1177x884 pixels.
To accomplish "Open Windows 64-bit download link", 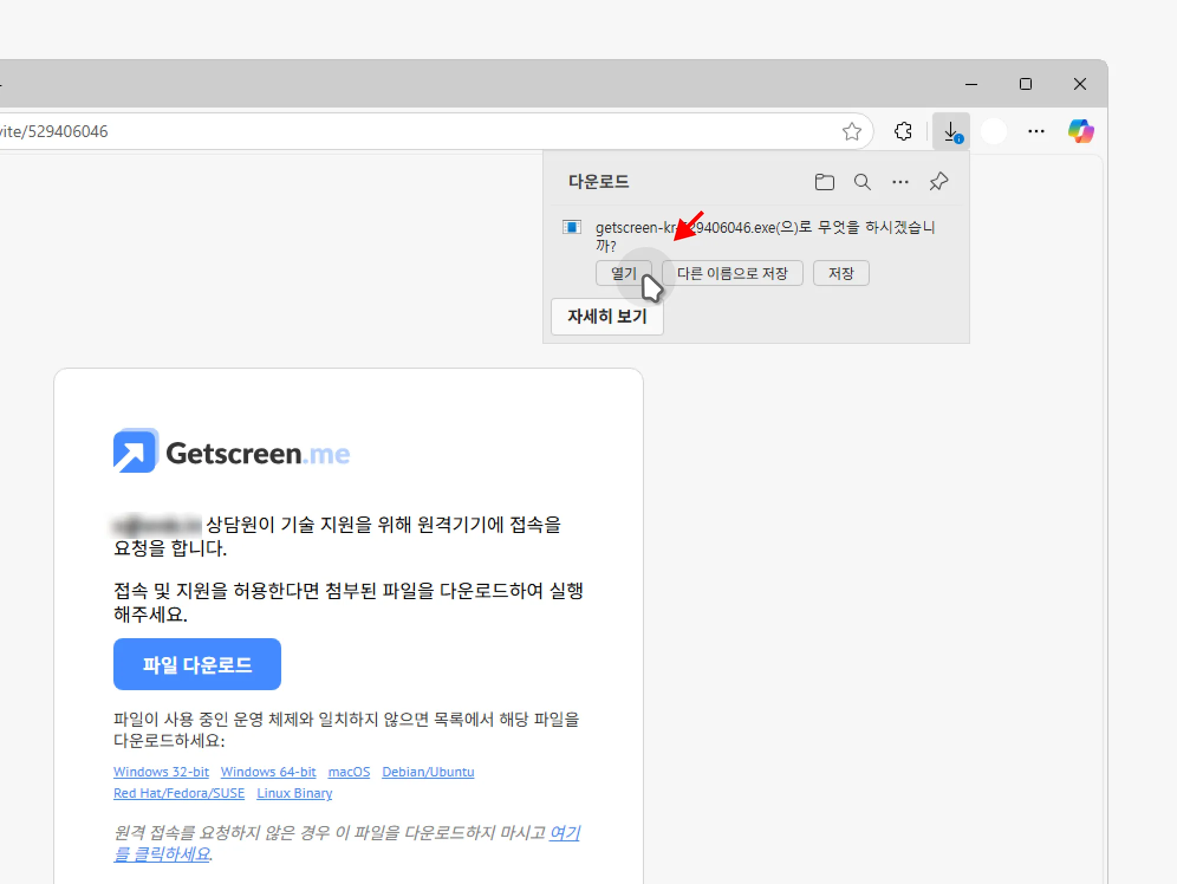I will pyautogui.click(x=268, y=772).
